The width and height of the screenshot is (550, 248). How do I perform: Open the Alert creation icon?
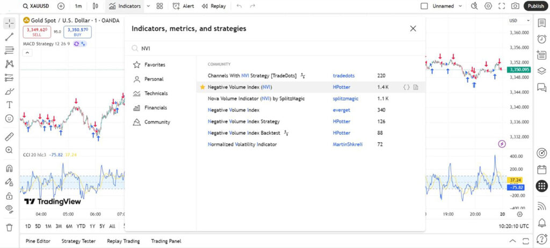pos(183,6)
